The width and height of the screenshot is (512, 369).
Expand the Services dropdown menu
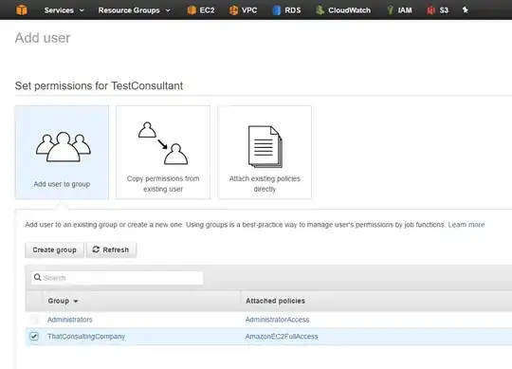(x=64, y=10)
